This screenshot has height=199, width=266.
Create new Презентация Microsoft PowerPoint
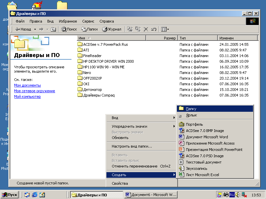(x=215, y=150)
